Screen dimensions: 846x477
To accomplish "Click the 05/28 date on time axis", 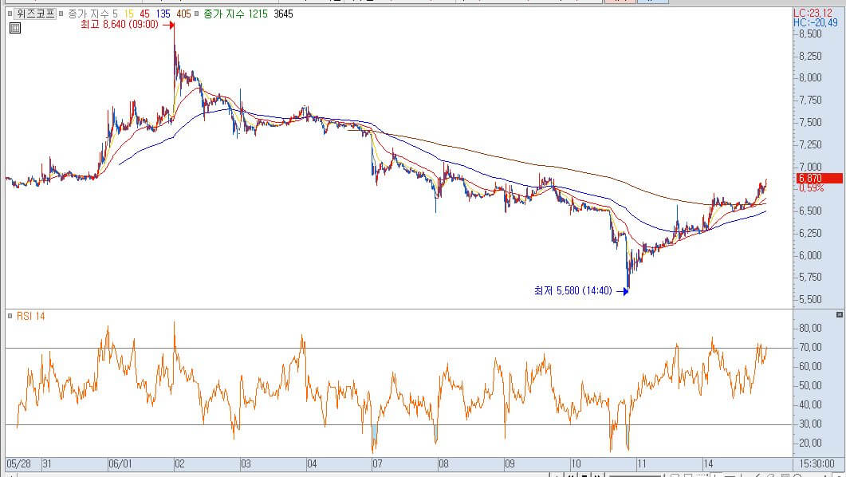I will point(19,463).
